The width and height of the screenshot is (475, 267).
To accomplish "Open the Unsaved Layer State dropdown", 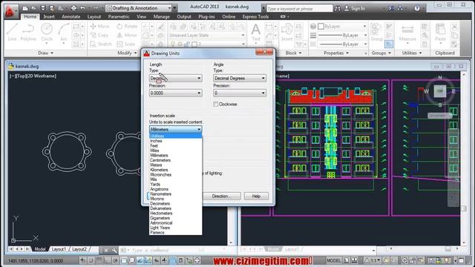I will click(206, 35).
